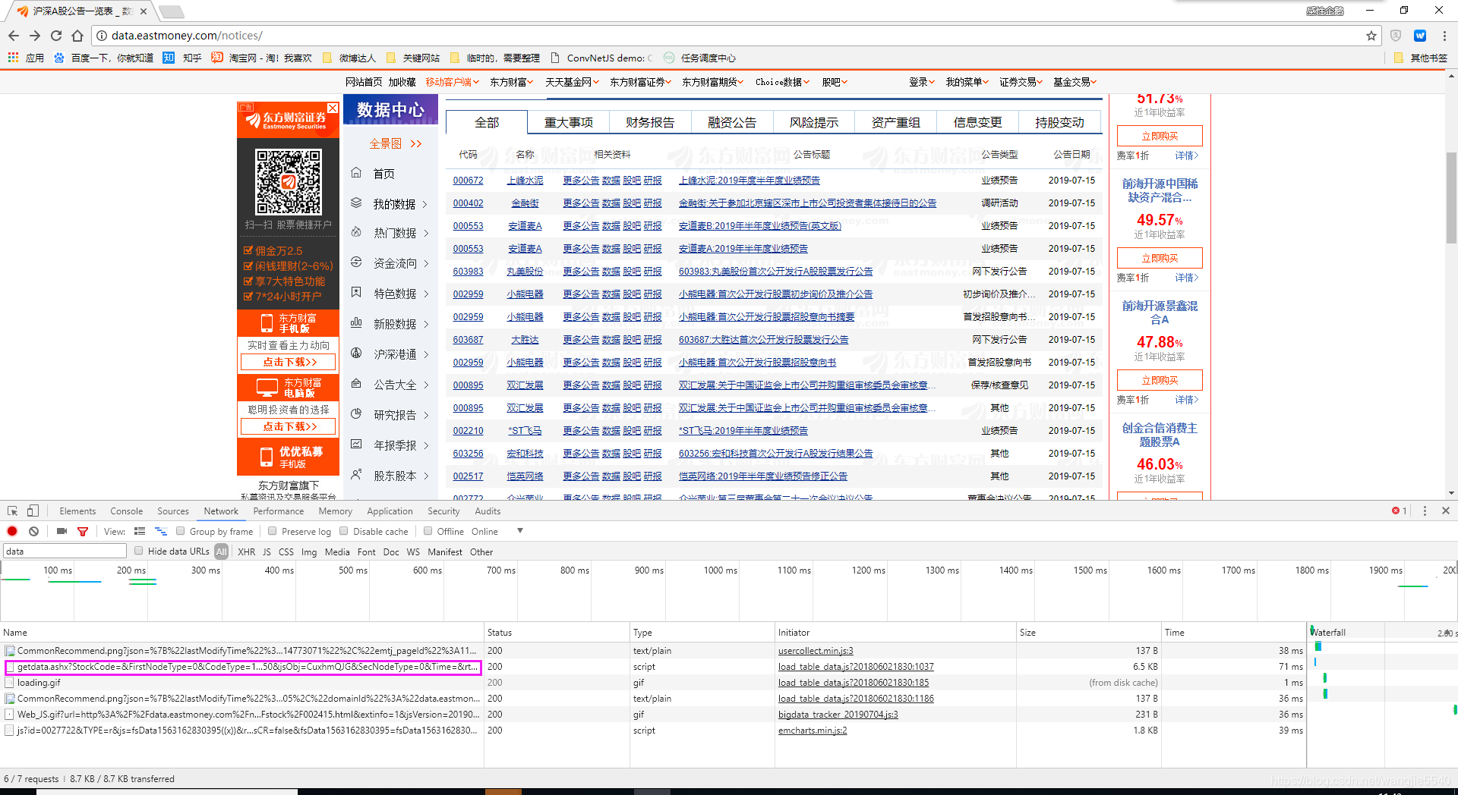Expand the 我的菜单 dropdown
Image resolution: width=1458 pixels, height=795 pixels.
pyautogui.click(x=967, y=82)
